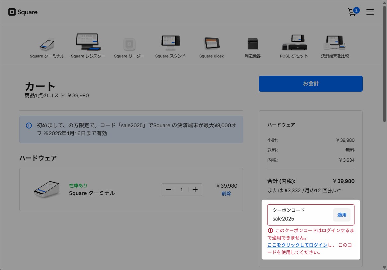Screen dimensions: 387x270
Task: Select the POSレジセット icon
Action: click(x=294, y=42)
